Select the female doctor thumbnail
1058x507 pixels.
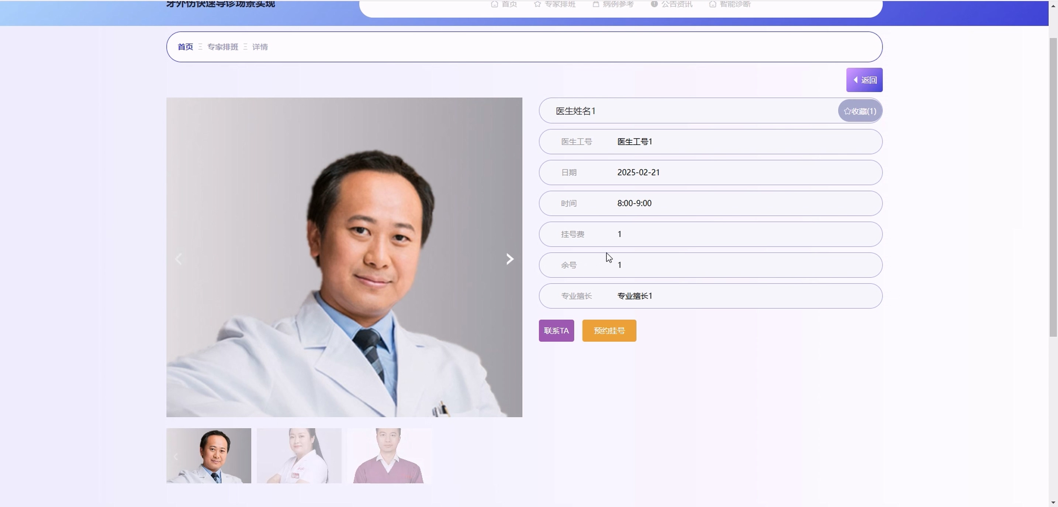(x=299, y=455)
